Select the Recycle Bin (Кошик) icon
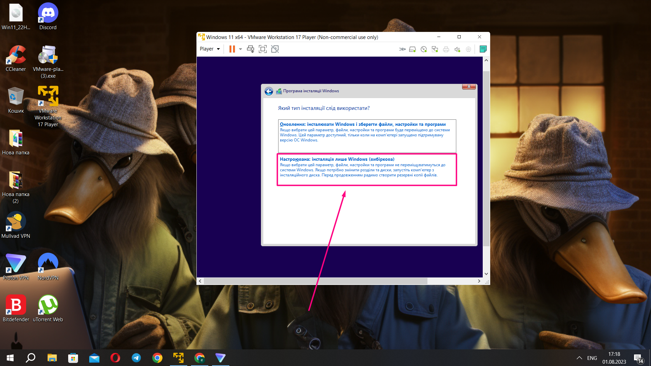 click(16, 100)
